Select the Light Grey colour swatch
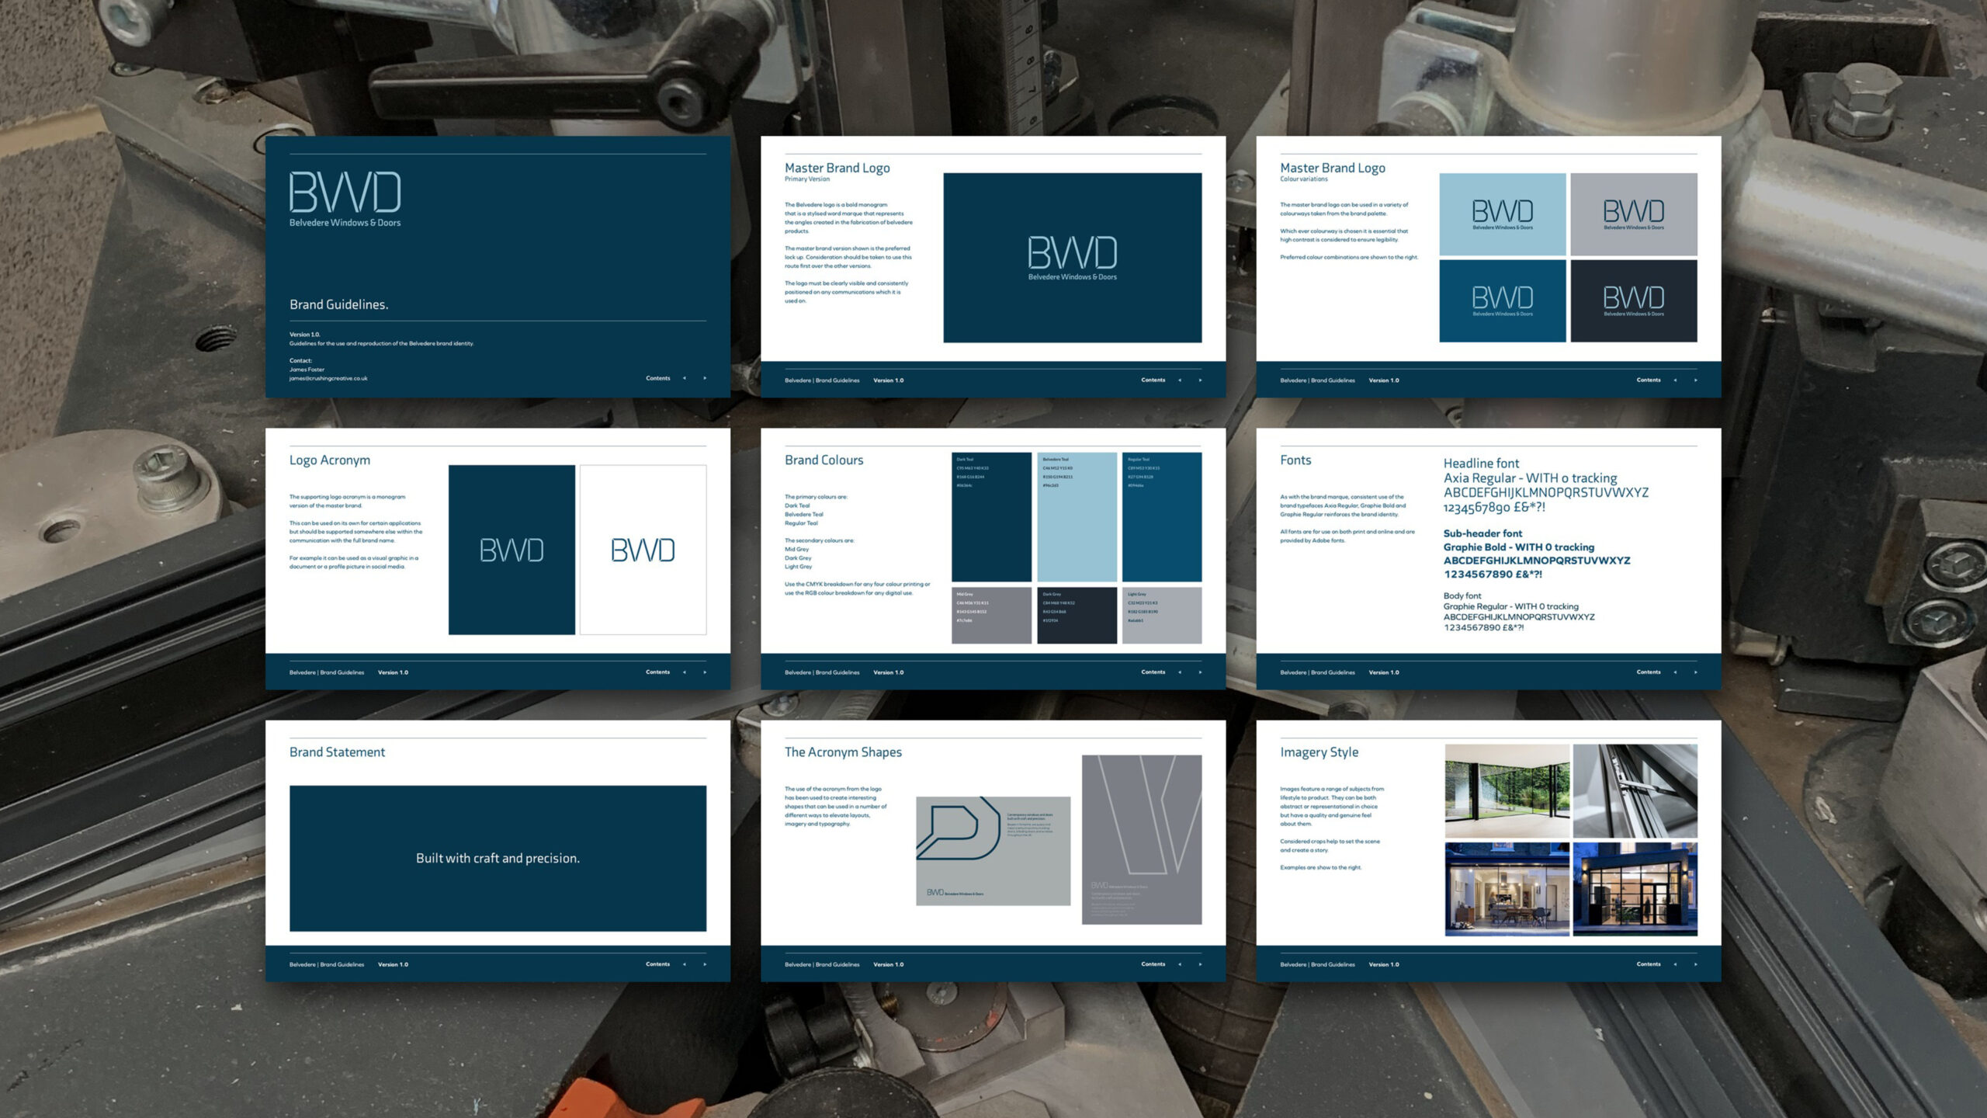This screenshot has height=1118, width=1987. point(1162,616)
